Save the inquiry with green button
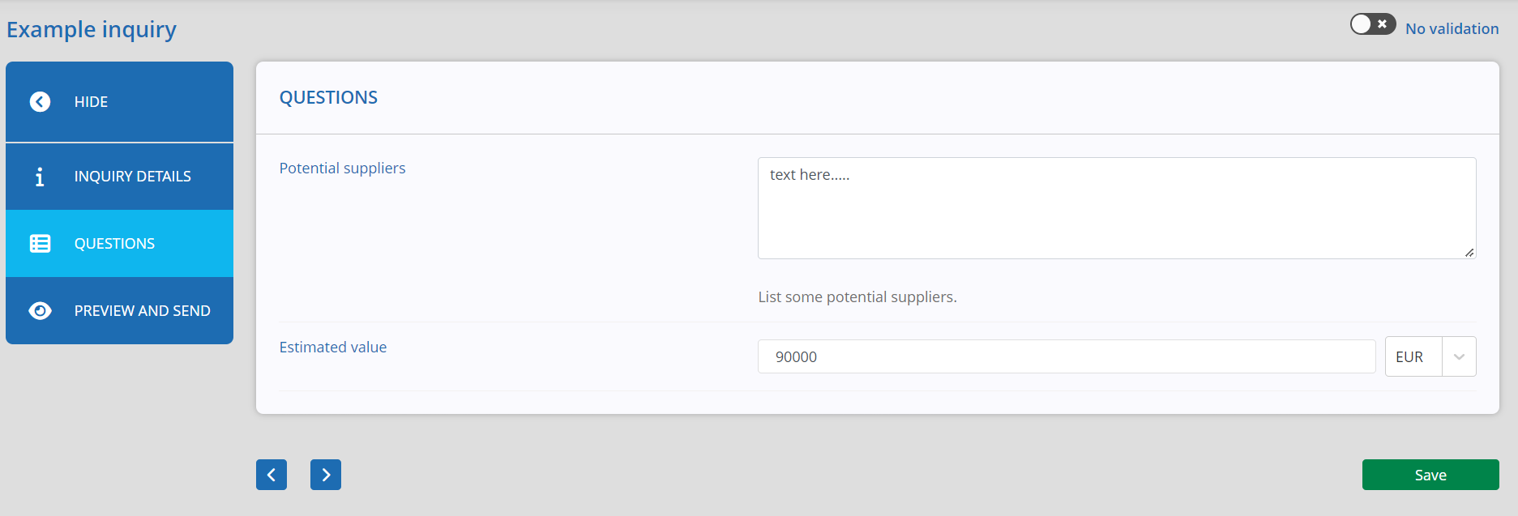 (x=1430, y=475)
